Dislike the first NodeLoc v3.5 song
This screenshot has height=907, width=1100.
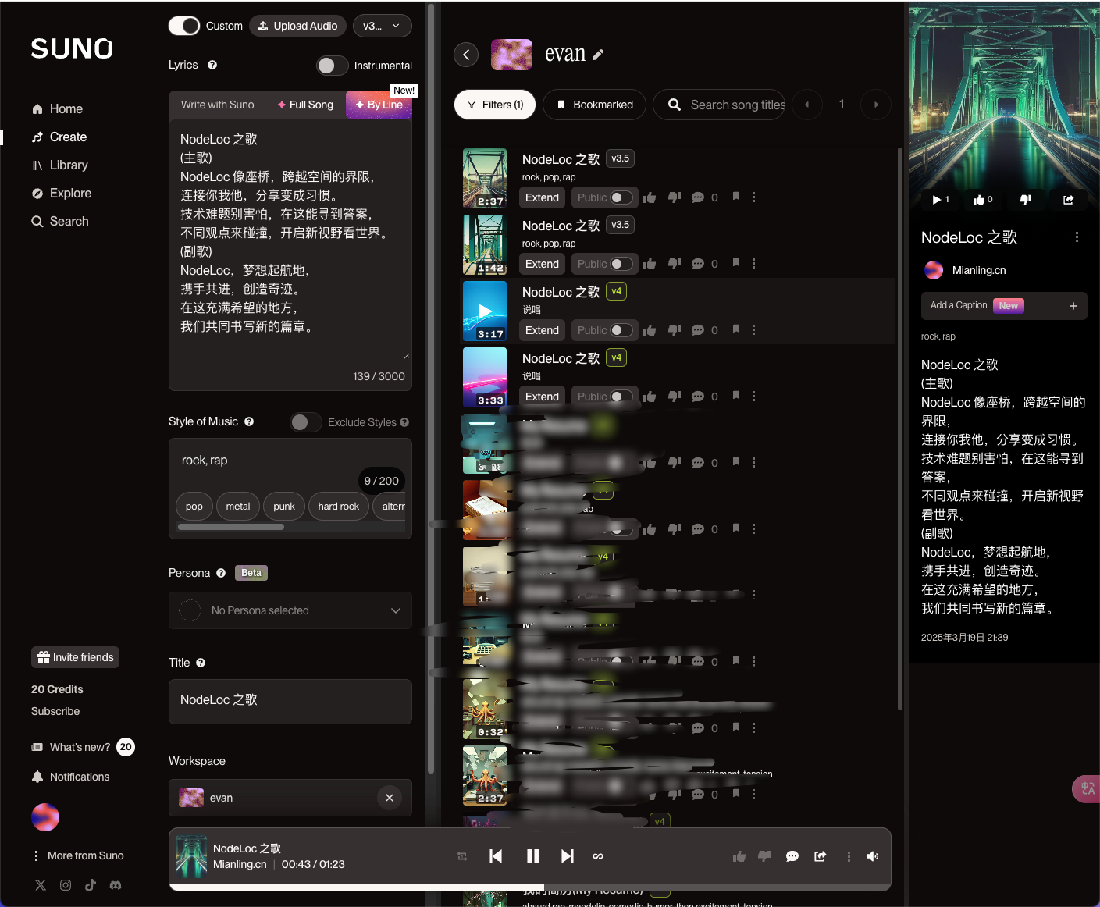pyautogui.click(x=675, y=197)
